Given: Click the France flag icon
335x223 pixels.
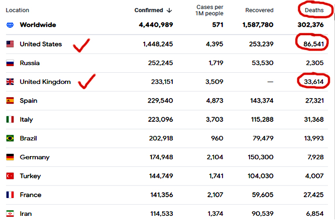Looking at the screenshot, I should [10, 195].
